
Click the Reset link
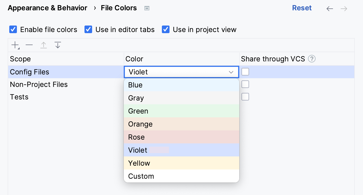(x=302, y=8)
